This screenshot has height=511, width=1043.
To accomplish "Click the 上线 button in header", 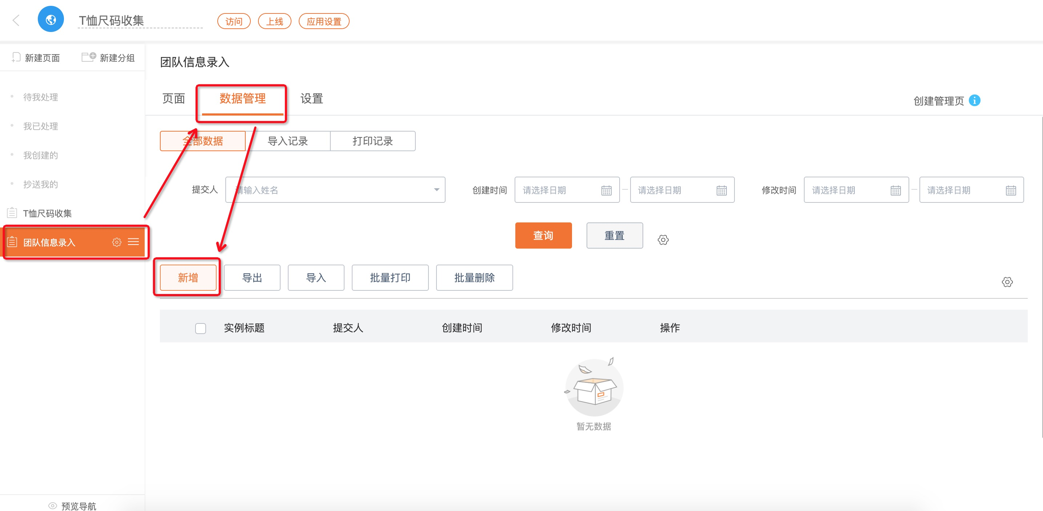I will tap(274, 21).
